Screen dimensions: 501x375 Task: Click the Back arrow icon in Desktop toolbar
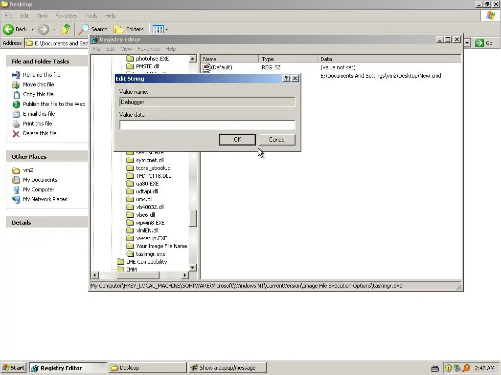tap(8, 29)
